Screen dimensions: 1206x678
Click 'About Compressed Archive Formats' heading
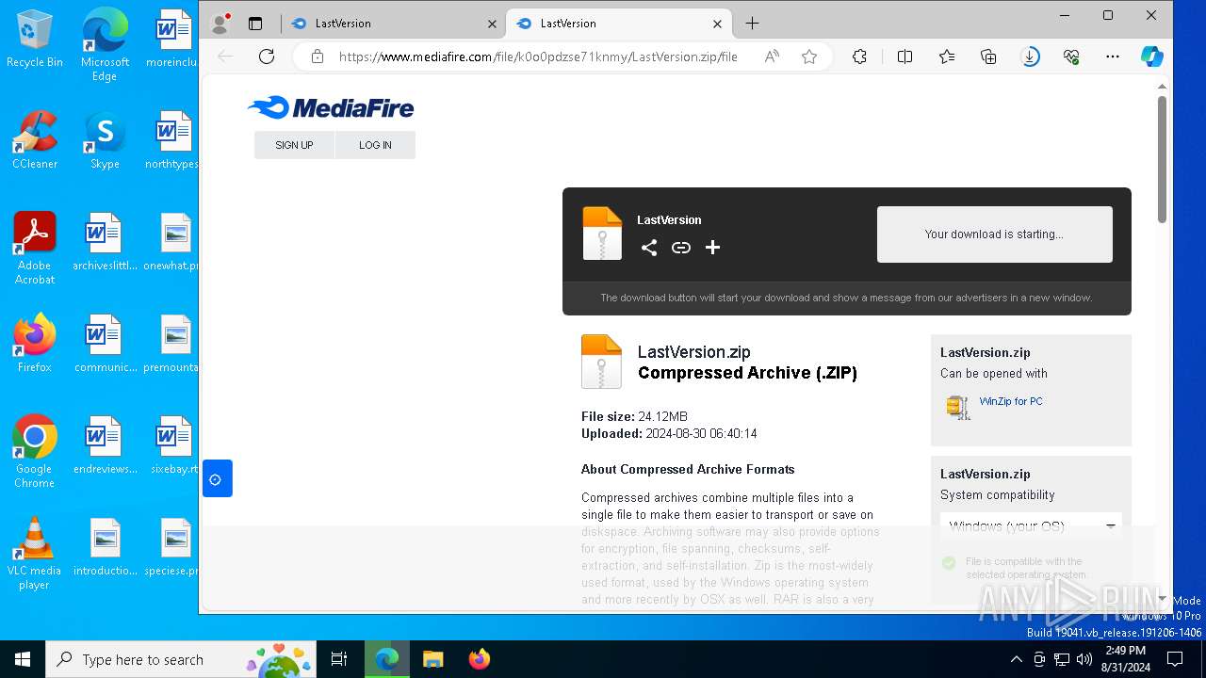(x=688, y=469)
